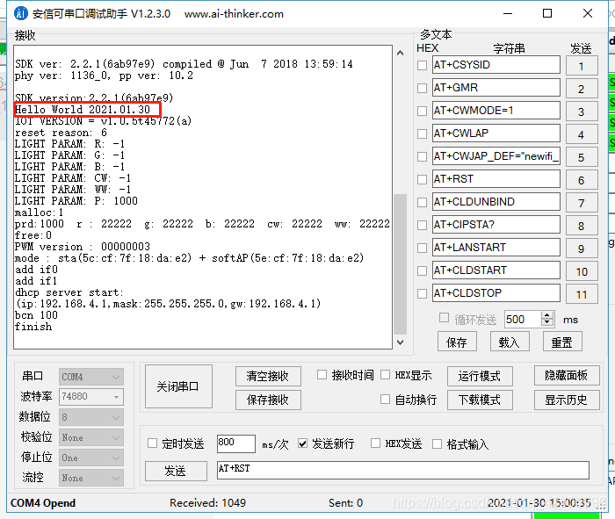The image size is (615, 519).
Task: Click receive area scrollbar down arrow
Action: [x=400, y=342]
